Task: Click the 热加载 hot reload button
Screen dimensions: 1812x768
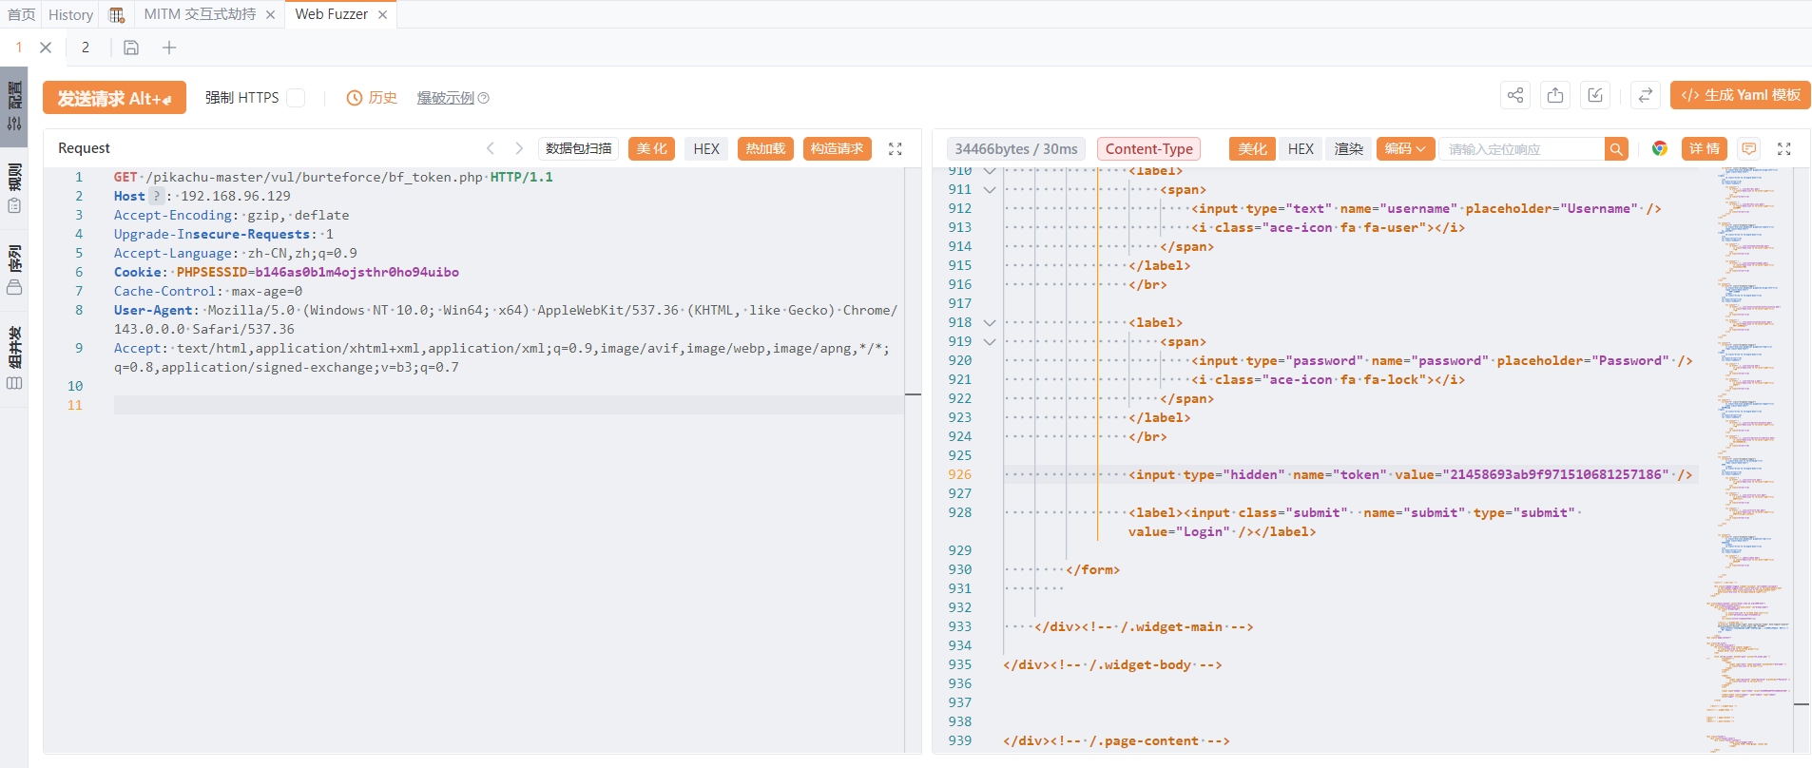Action: [x=765, y=148]
